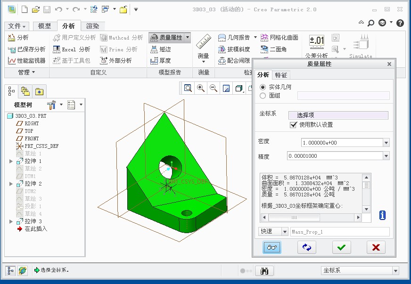Open the density (密度) value dropdown
411x284 pixels.
pyautogui.click(x=386, y=143)
